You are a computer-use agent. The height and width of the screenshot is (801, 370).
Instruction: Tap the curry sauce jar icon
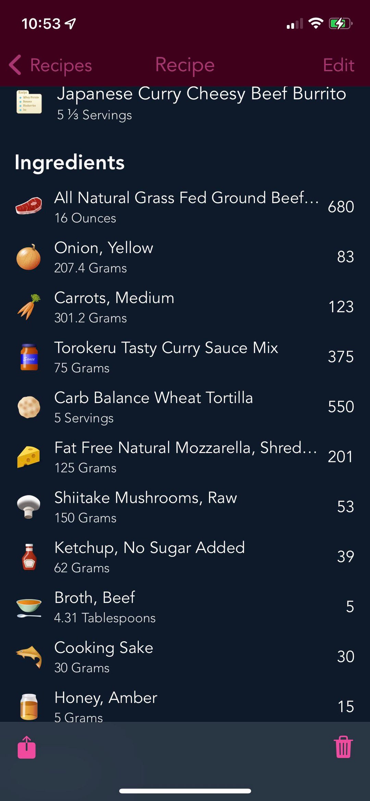pos(29,357)
